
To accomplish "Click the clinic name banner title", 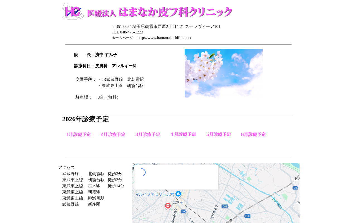I will coord(160,12).
